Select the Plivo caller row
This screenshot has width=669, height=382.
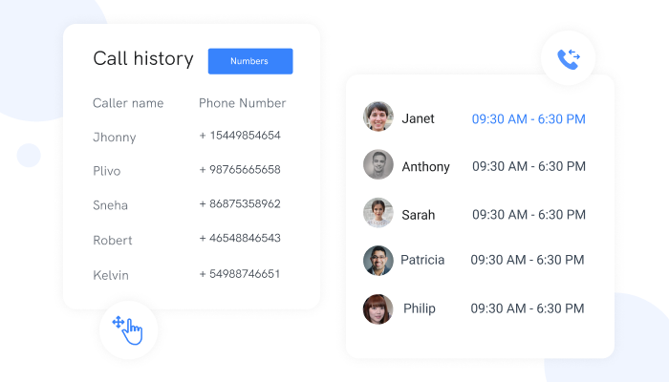coord(187,171)
